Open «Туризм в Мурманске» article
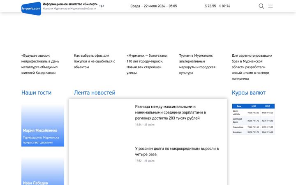This screenshot has height=185, width=296. click(x=197, y=64)
